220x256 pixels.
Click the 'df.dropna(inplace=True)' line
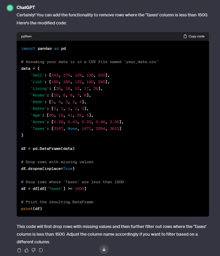48,169
